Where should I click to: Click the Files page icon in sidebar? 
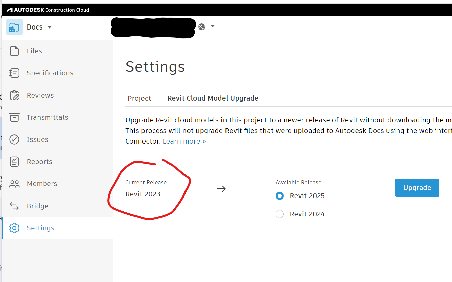coord(14,51)
